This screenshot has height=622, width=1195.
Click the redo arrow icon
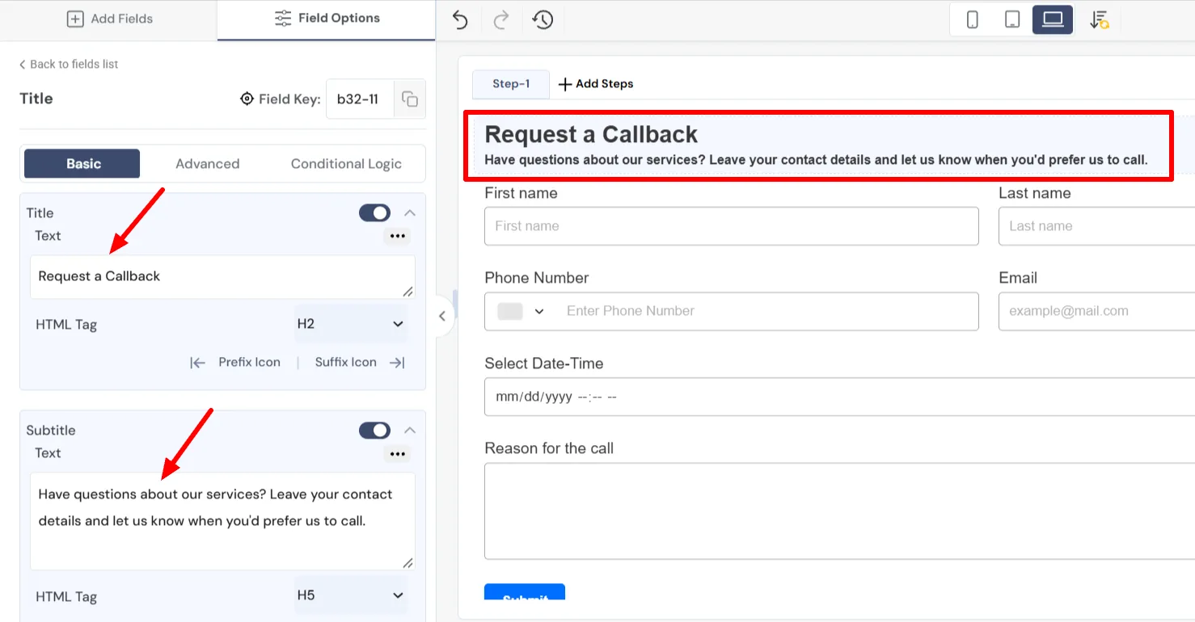501,19
